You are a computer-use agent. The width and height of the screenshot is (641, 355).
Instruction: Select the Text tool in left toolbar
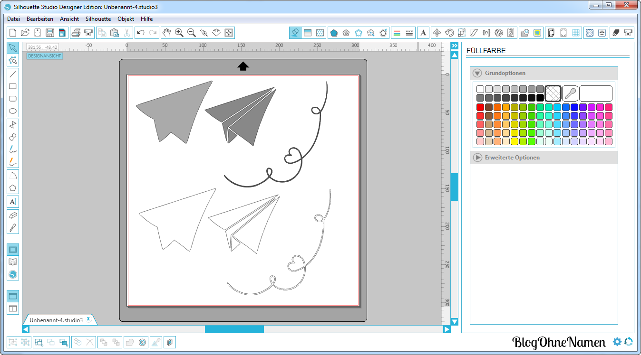click(x=13, y=202)
